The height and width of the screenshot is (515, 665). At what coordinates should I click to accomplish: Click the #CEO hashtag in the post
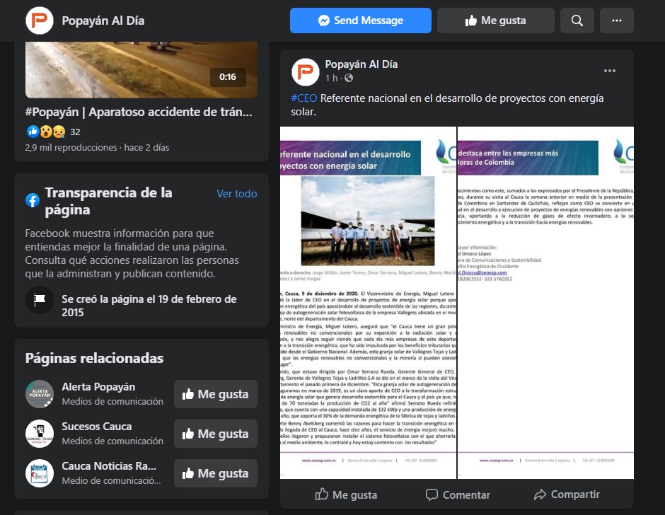(303, 98)
